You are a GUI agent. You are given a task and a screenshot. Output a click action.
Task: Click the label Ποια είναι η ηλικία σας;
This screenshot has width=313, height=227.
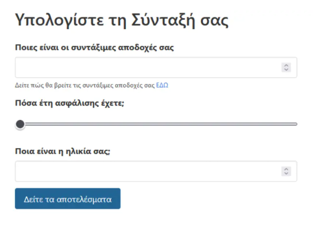63,151
